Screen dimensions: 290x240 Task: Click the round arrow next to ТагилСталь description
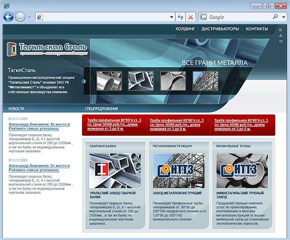(84, 81)
